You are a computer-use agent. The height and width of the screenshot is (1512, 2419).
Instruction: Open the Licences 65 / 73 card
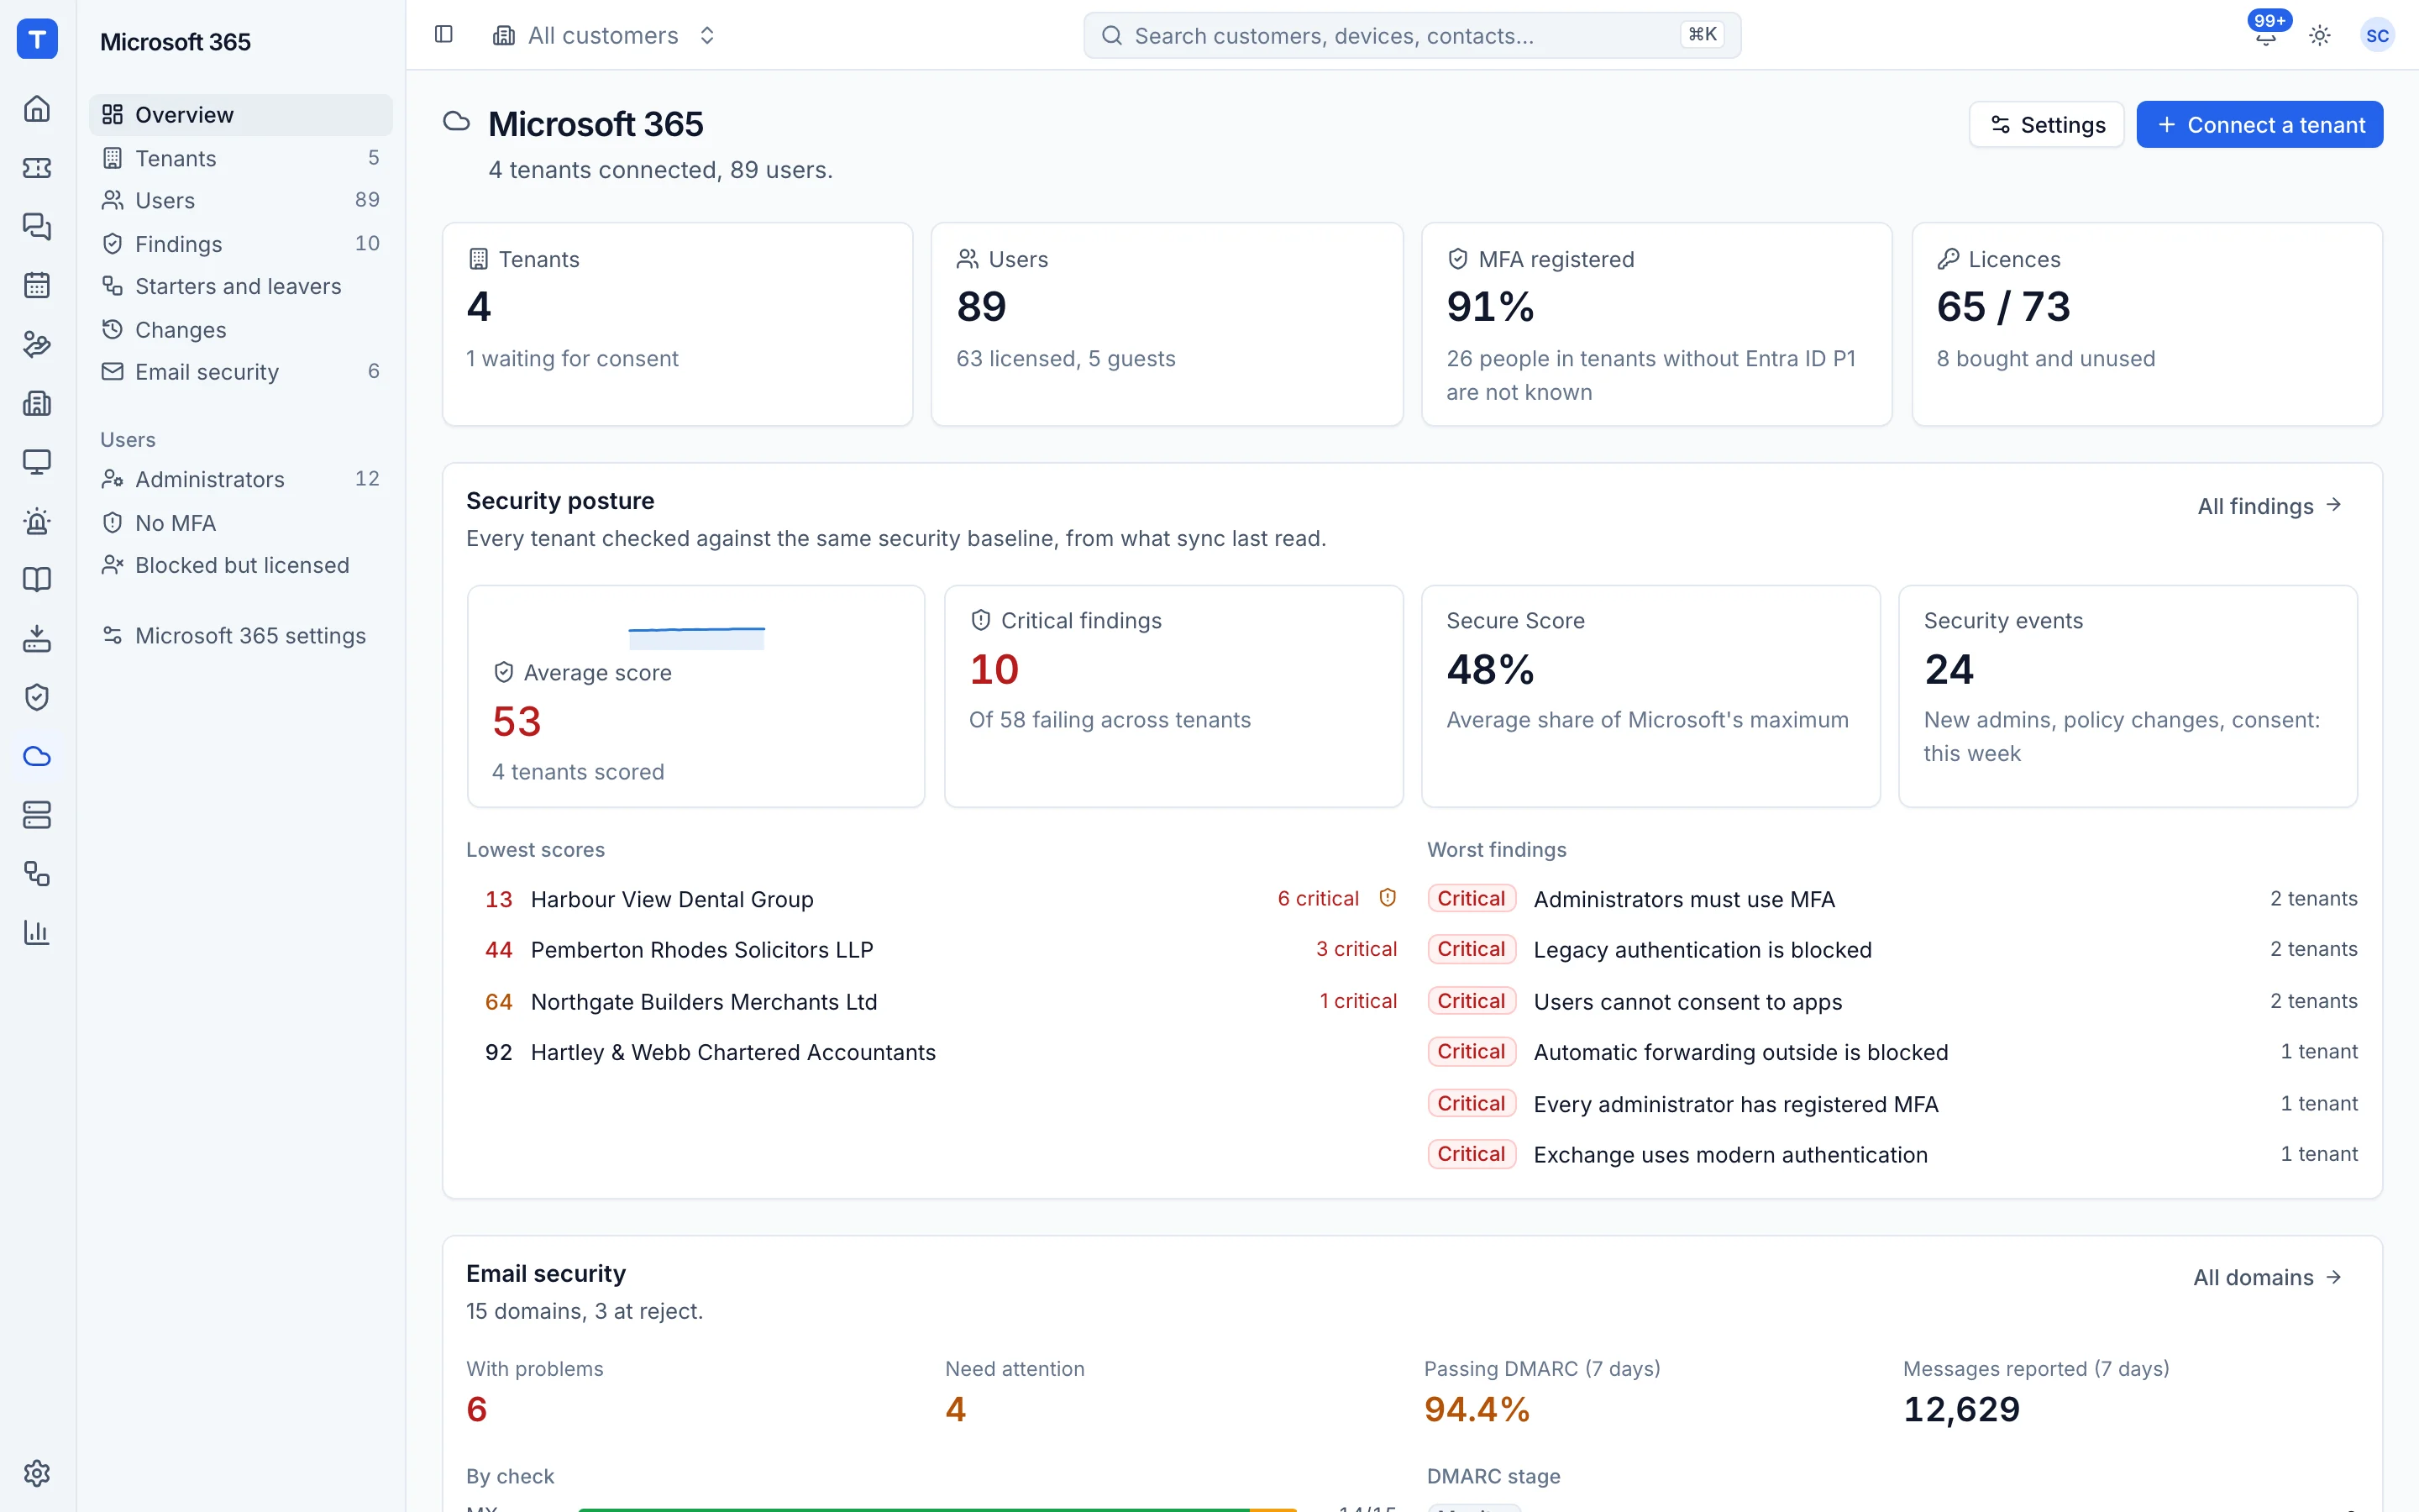tap(2147, 324)
